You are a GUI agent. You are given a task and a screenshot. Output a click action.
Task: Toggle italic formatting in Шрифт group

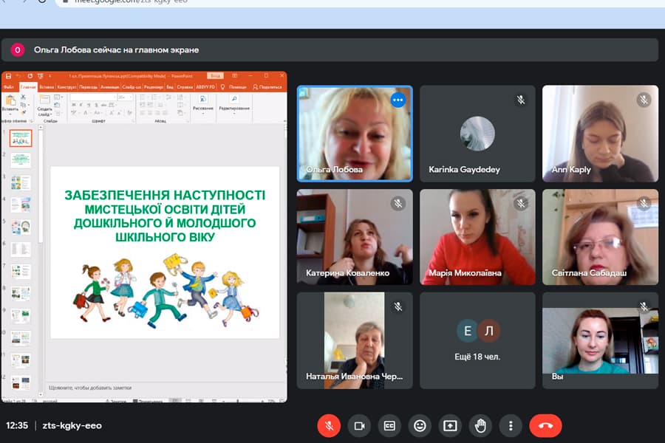click(x=81, y=105)
